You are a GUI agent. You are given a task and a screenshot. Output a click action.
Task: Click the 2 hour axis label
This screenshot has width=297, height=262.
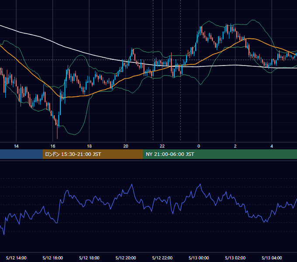[235, 146]
